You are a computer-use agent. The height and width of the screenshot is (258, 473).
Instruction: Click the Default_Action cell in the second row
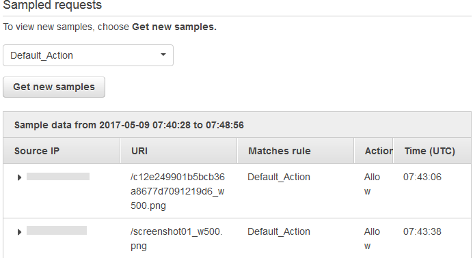[x=279, y=231]
